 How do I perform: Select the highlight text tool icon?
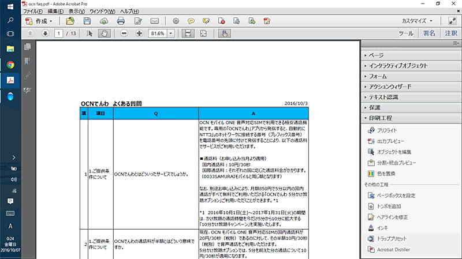pyautogui.click(x=206, y=21)
